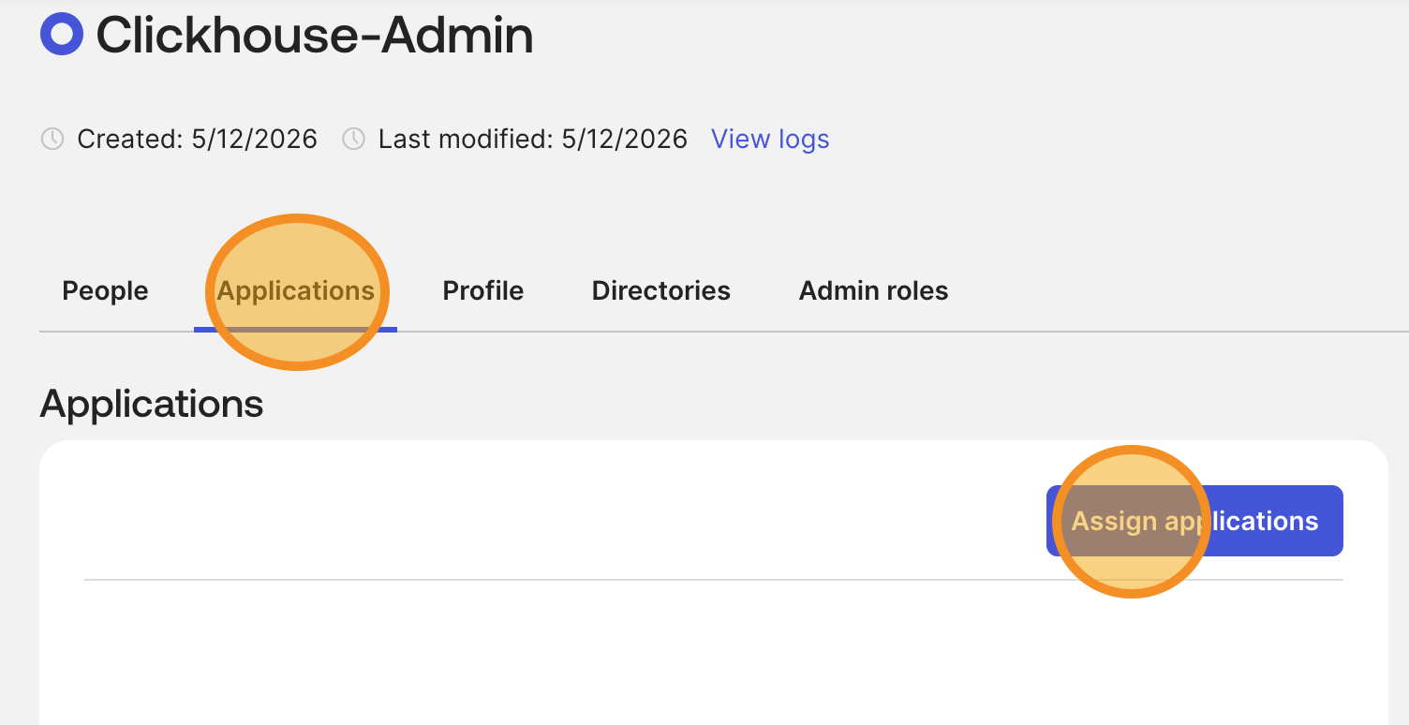Select the Last modified: 5/12/2026 text
The height and width of the screenshot is (725, 1409).
click(532, 140)
